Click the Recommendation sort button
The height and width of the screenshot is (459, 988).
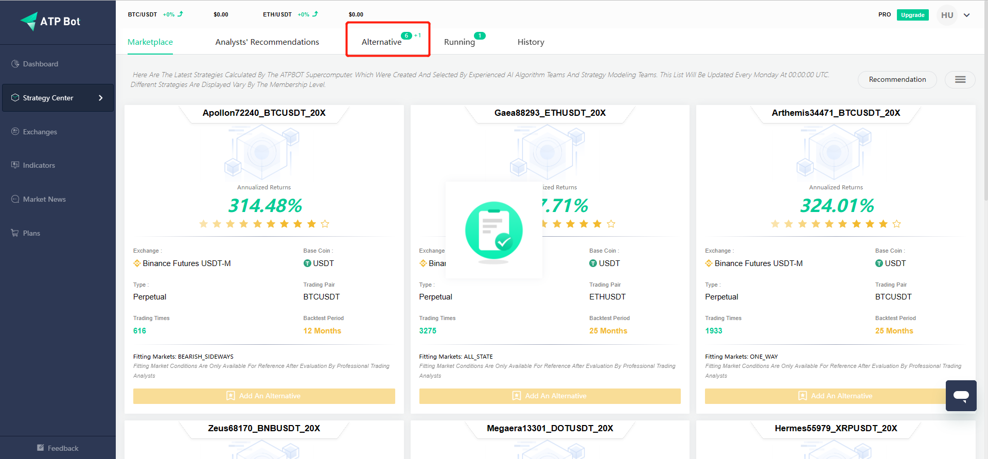pyautogui.click(x=897, y=79)
